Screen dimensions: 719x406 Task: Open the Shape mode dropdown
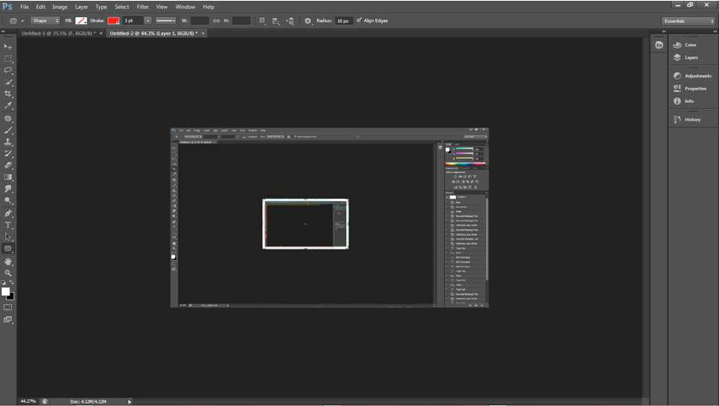[x=45, y=20]
